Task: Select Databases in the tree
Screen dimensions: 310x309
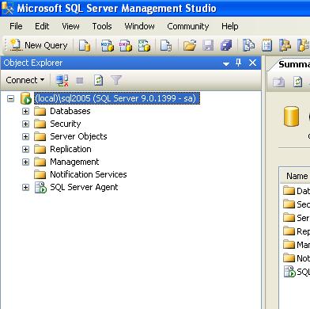Action: pos(70,111)
